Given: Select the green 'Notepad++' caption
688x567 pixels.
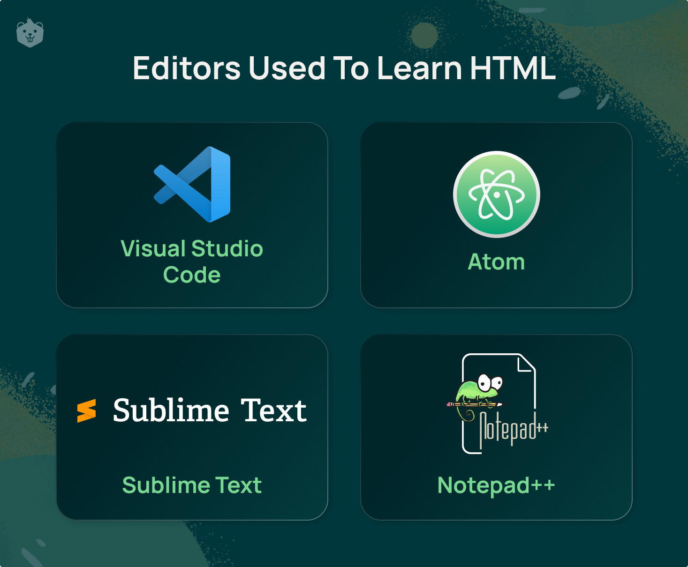Looking at the screenshot, I should 496,485.
